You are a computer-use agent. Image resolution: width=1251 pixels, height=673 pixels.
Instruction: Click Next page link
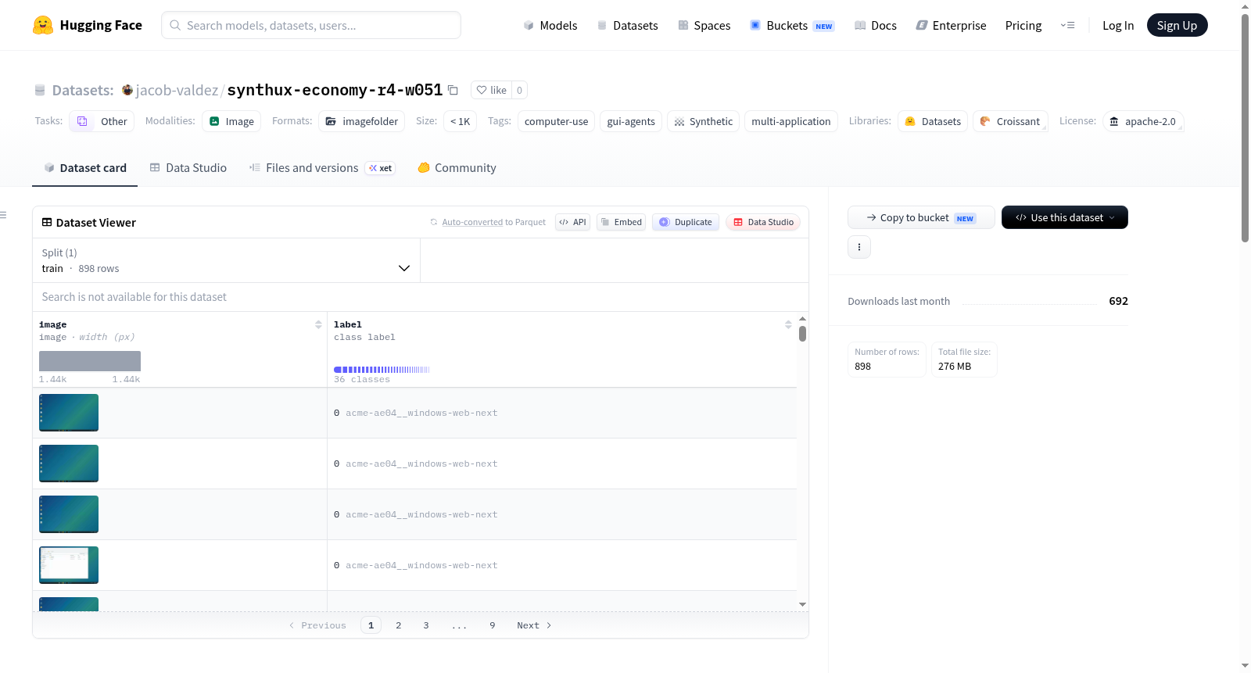[534, 625]
